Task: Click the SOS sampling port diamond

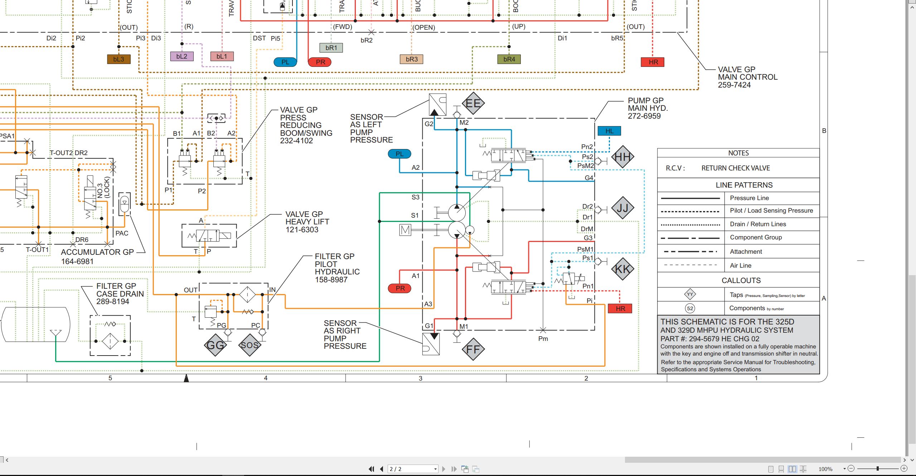Action: [250, 345]
